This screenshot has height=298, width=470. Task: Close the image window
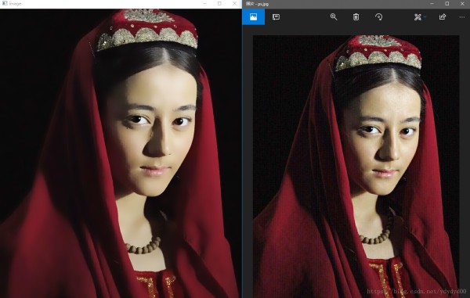pos(235,4)
